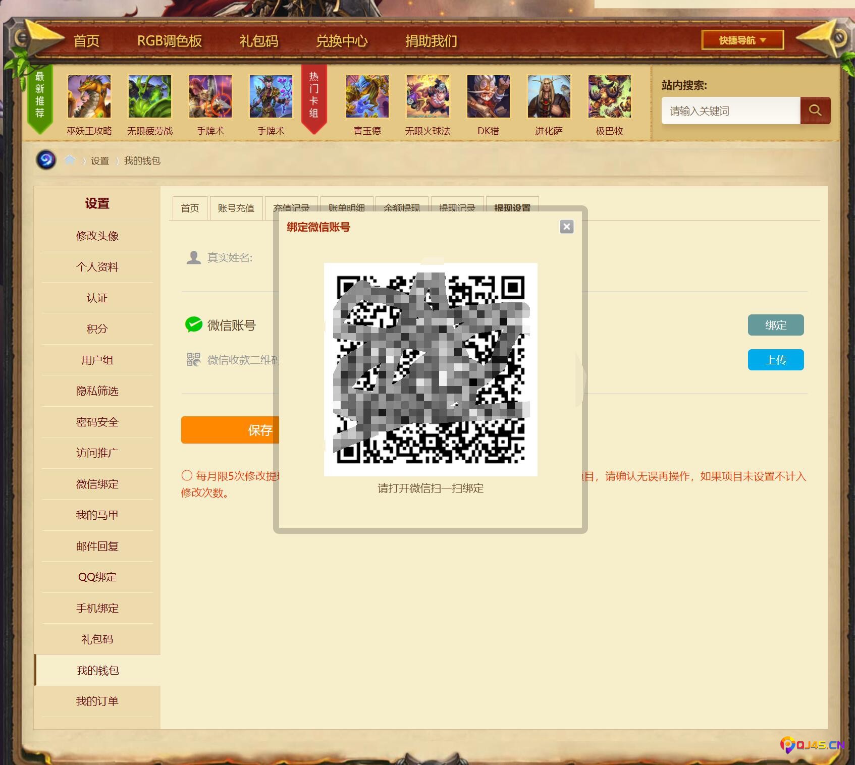Click the home icon in breadcrumb
Viewport: 855px width, 765px height.
[70, 160]
